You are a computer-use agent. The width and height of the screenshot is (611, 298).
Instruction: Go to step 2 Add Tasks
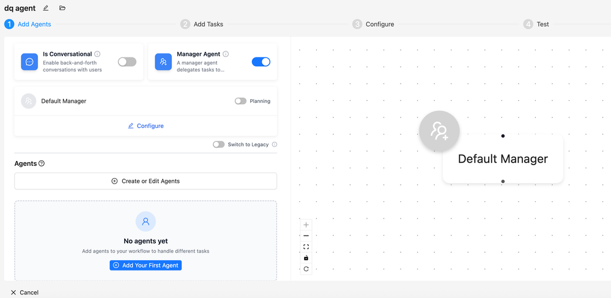(x=202, y=24)
